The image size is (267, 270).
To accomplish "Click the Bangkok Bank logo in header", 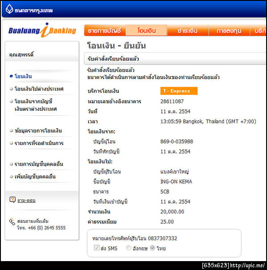I will tap(29, 9).
